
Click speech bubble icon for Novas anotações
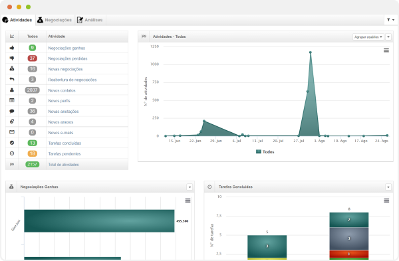coord(12,111)
